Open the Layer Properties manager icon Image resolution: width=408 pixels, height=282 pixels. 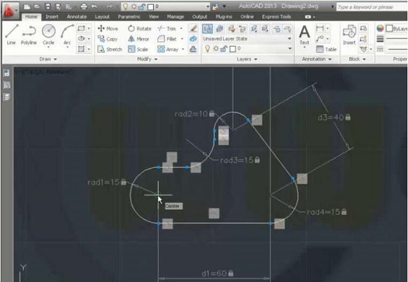(x=207, y=28)
